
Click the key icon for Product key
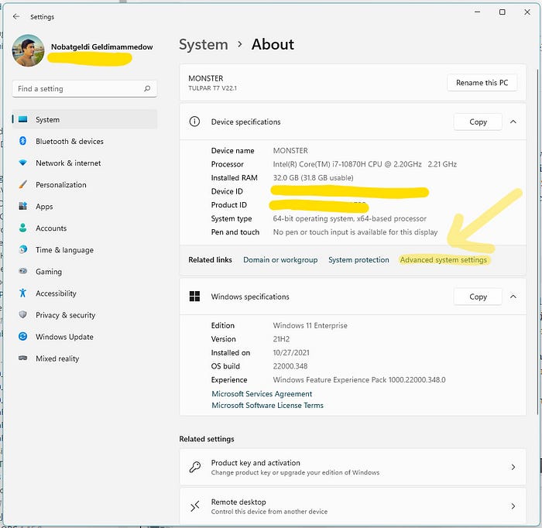195,467
